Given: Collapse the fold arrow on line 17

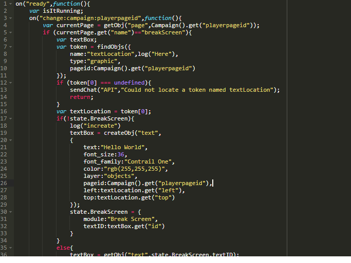Looking at the screenshot, I should coord(10,118).
